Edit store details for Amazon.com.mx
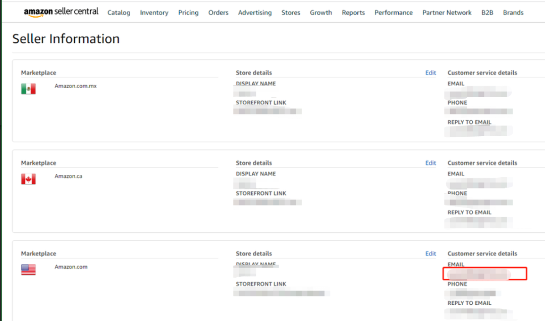Screen dimensions: 545x321 coord(430,73)
